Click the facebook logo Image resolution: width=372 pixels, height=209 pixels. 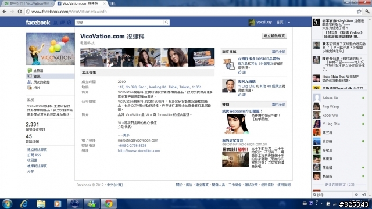[x=38, y=23]
